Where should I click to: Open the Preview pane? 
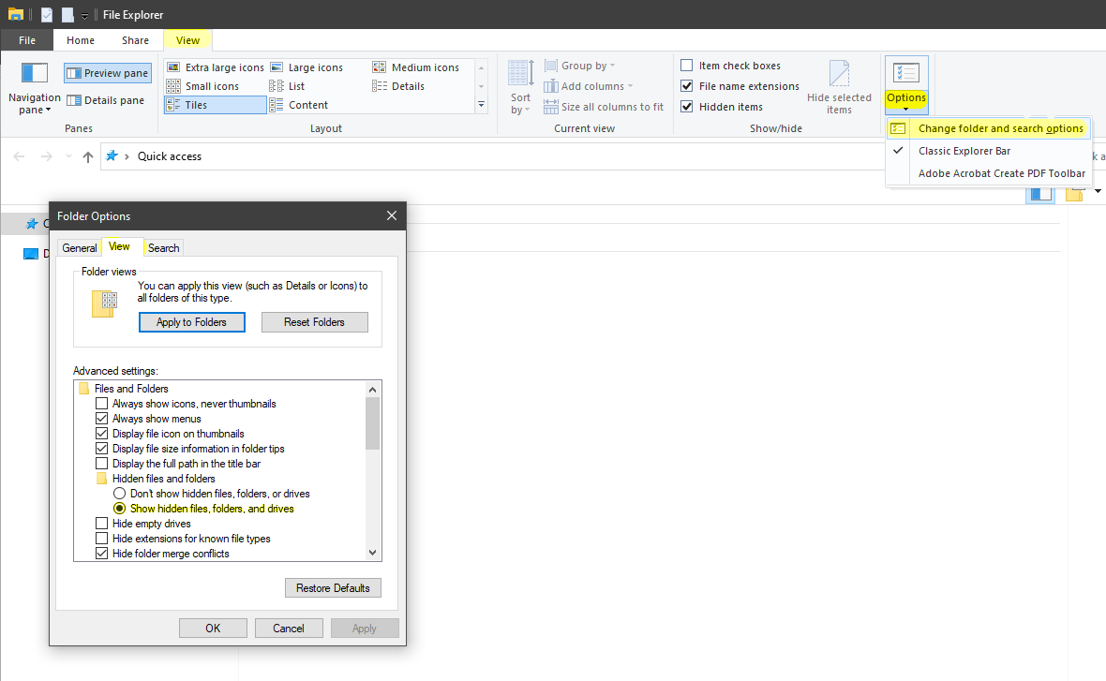[107, 72]
